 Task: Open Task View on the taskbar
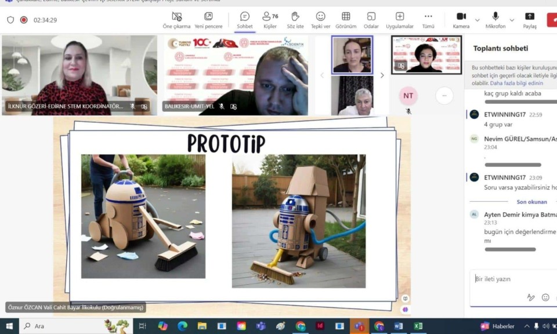click(x=143, y=326)
